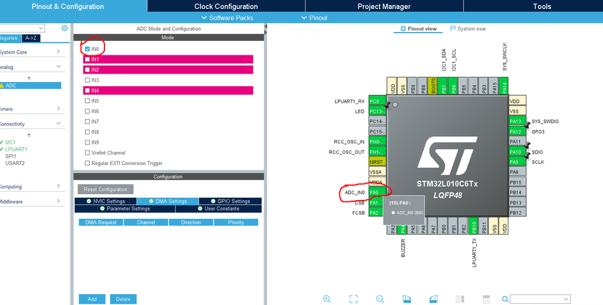
Task: Select pin PB10 LPUART1_TX on the chip
Action: coord(474,225)
